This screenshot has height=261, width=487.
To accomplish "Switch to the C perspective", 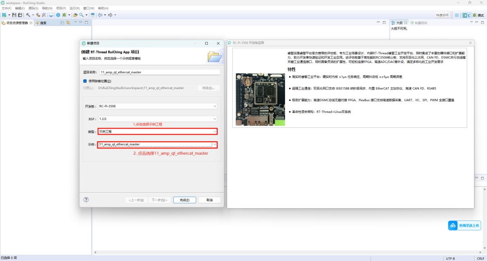I will tap(466, 15).
